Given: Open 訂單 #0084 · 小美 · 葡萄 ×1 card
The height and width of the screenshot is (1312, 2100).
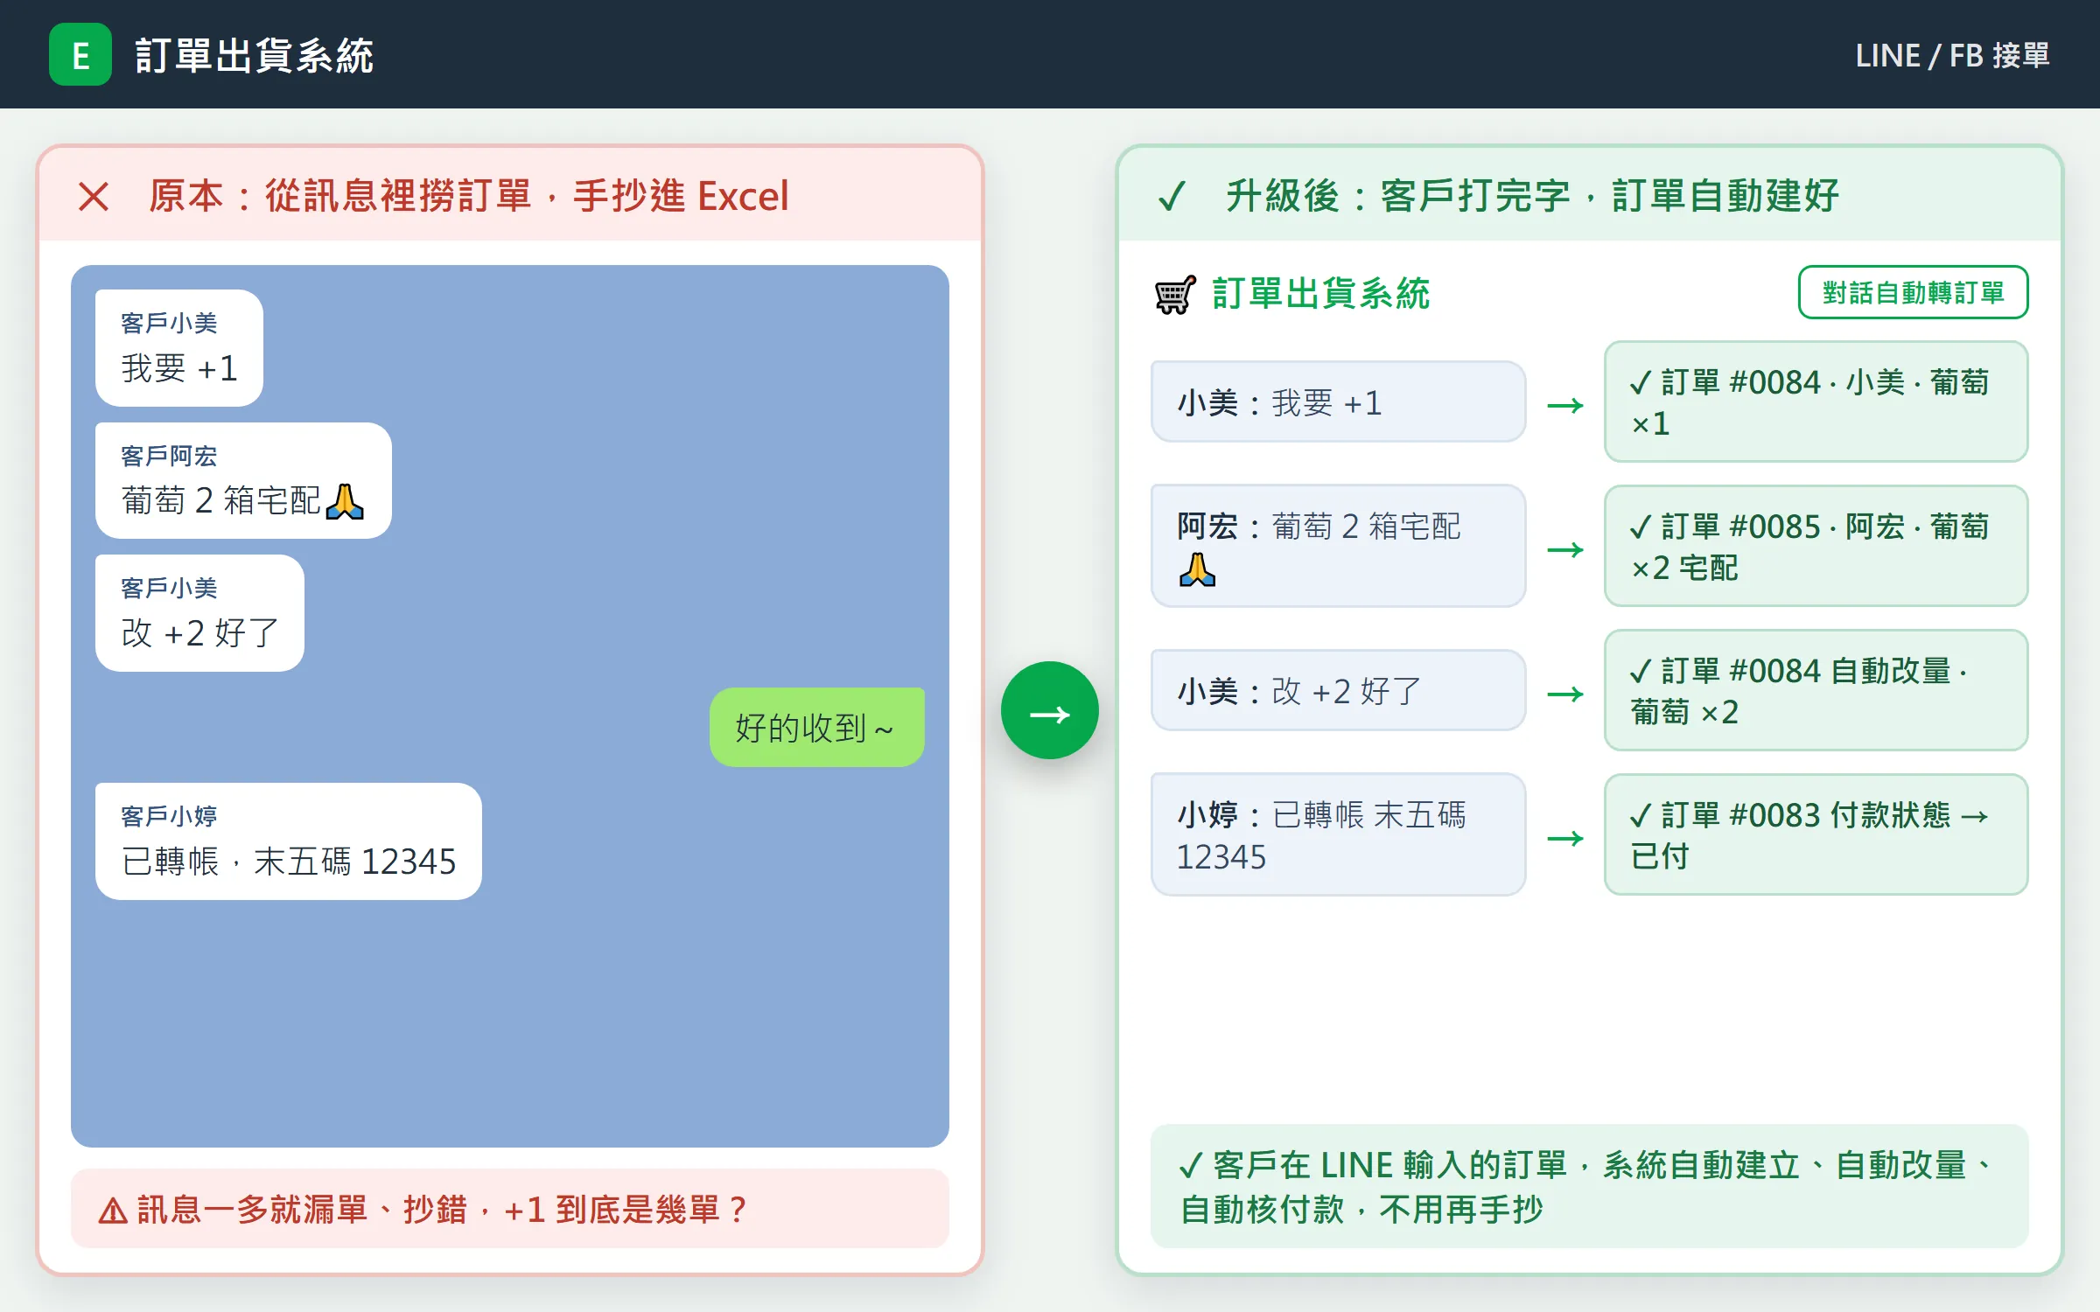Looking at the screenshot, I should tap(1816, 401).
